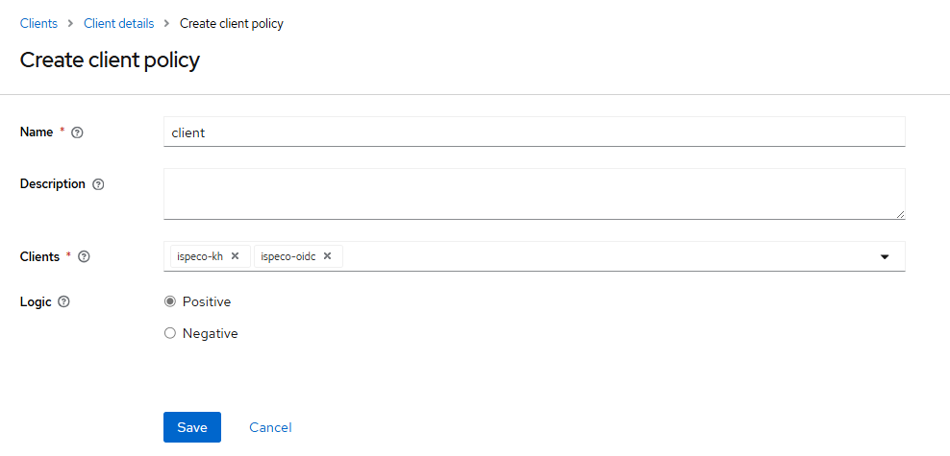Image resolution: width=950 pixels, height=456 pixels.
Task: Show help tooltip for Description field
Action: [98, 184]
